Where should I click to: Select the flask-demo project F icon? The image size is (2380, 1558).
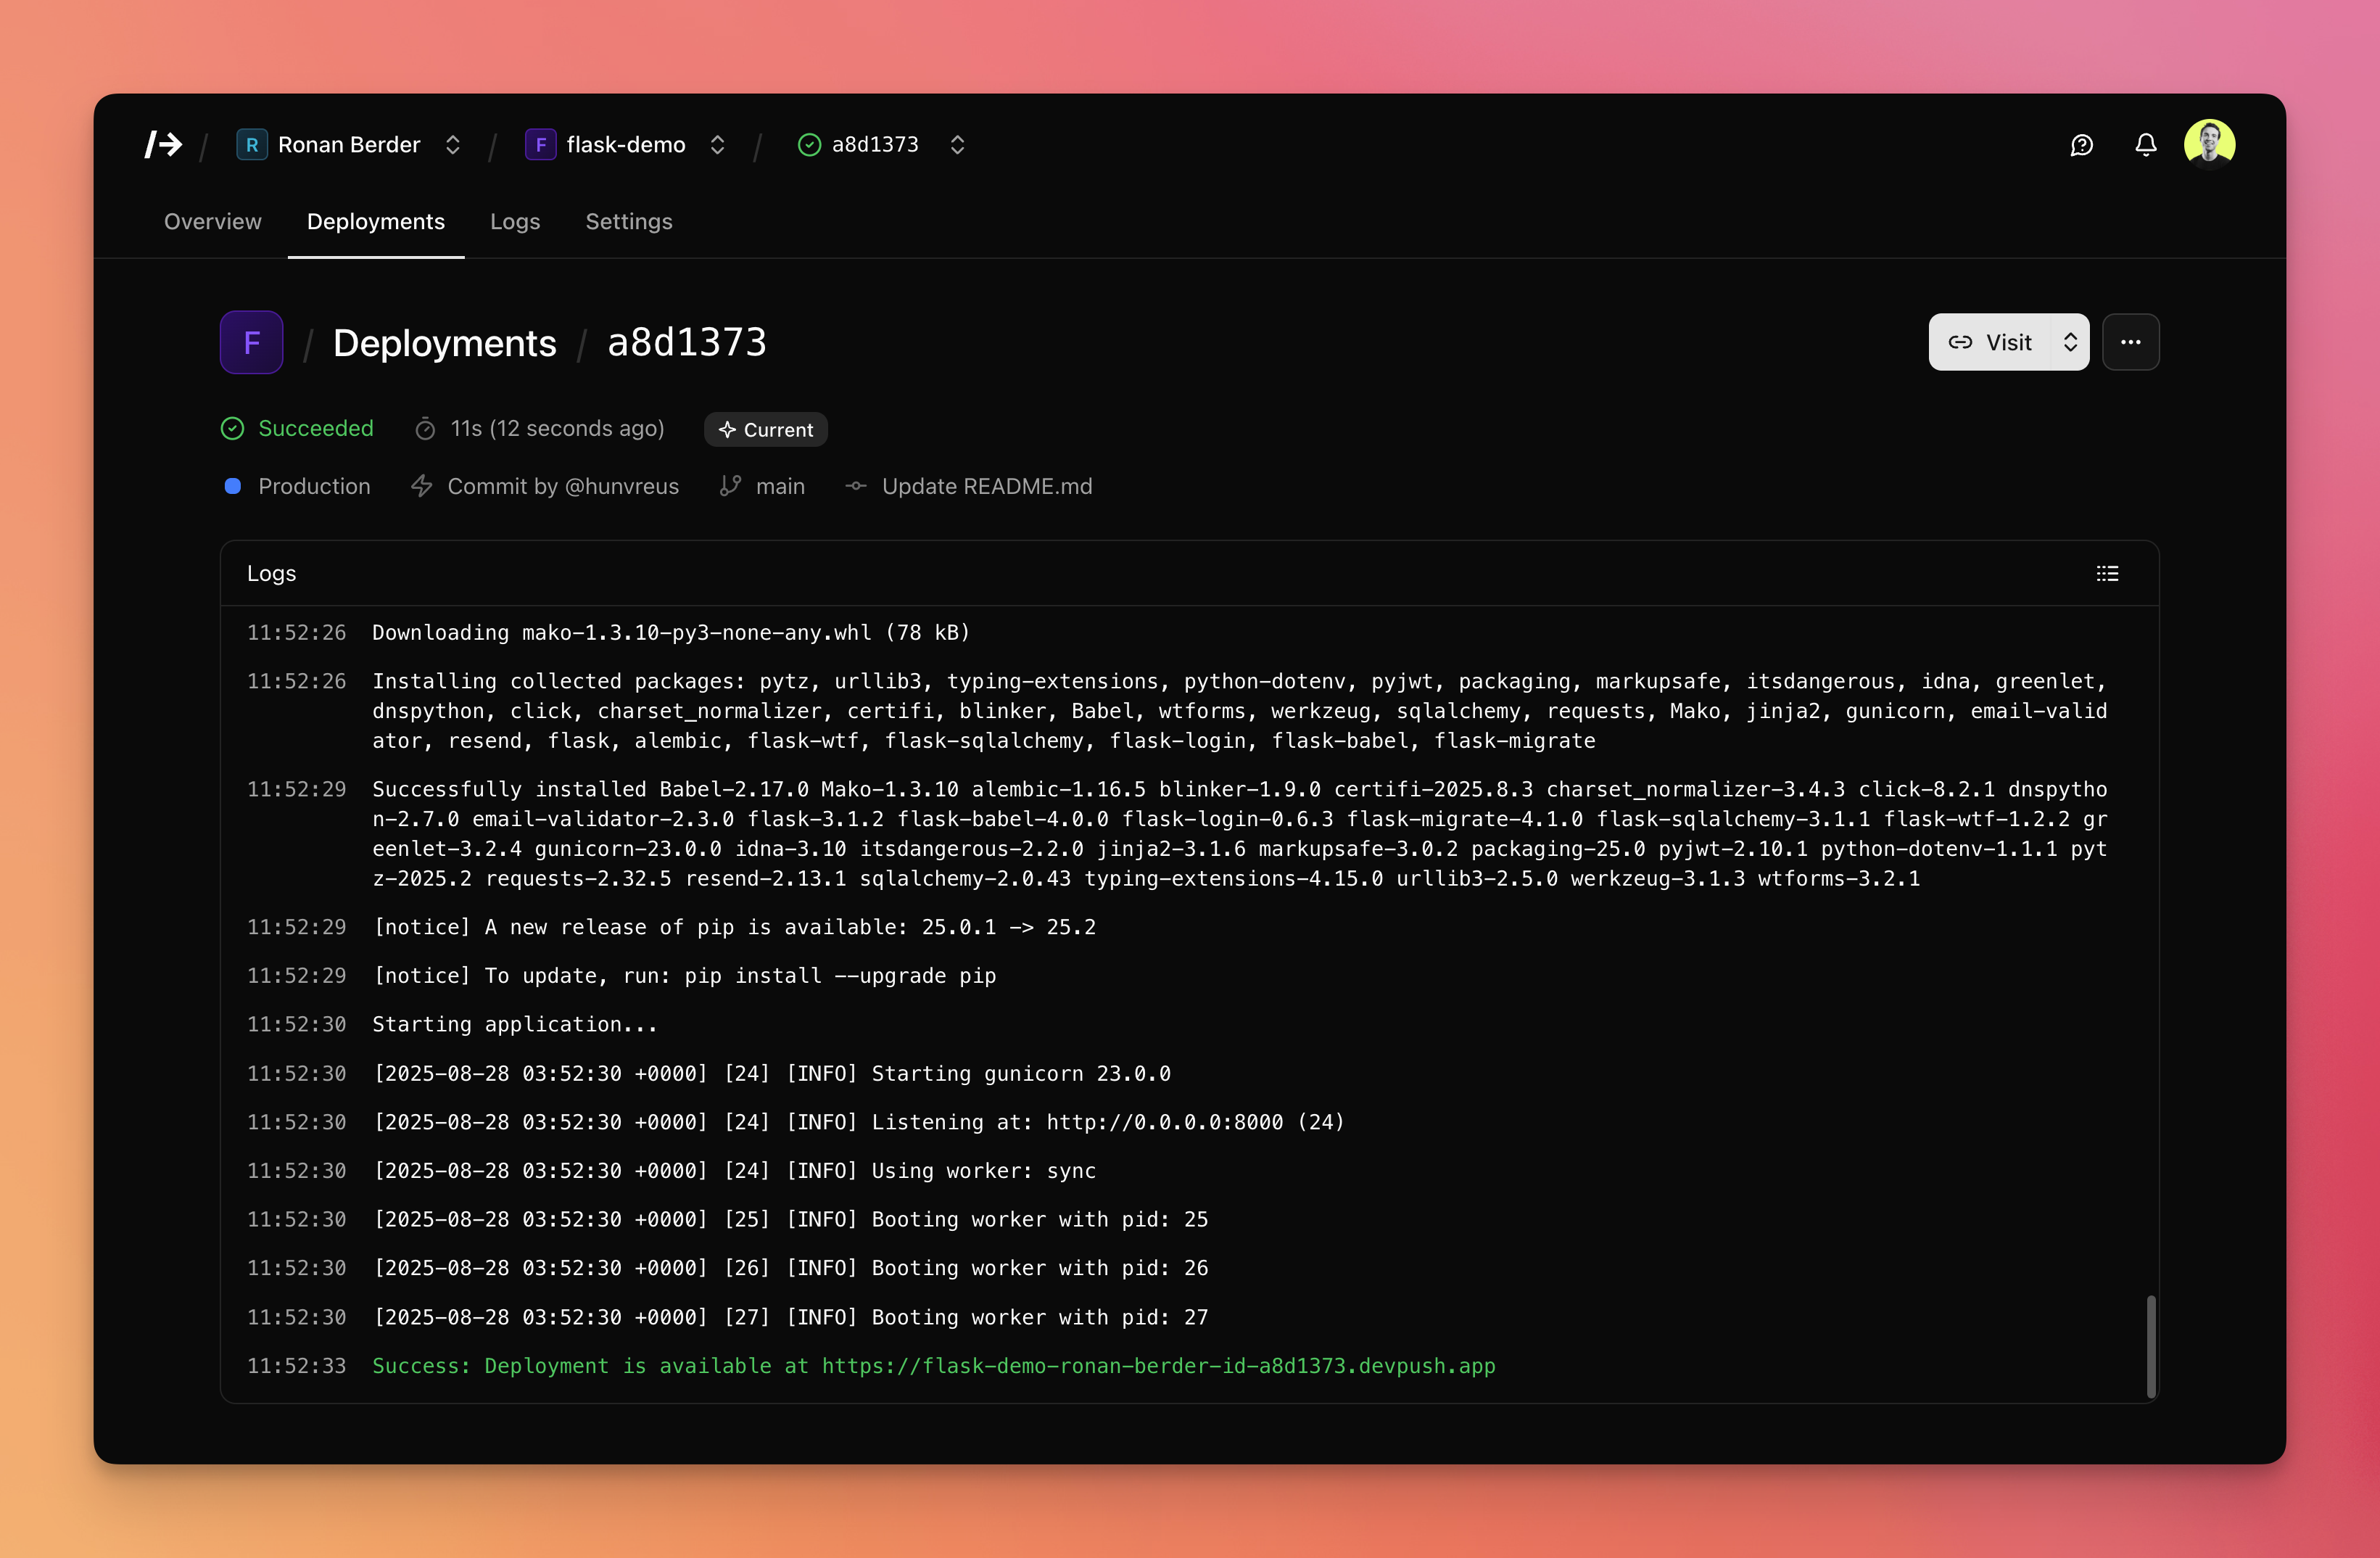tap(541, 144)
